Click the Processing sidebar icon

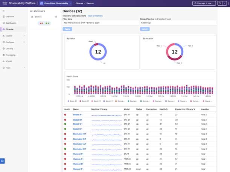(x=4, y=55)
